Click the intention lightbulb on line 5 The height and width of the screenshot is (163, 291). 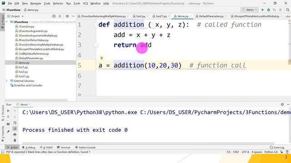[101, 58]
